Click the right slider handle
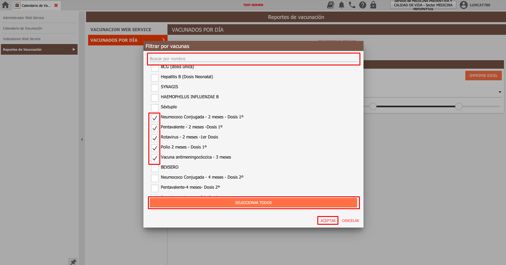506x265 pixels. pos(459,106)
